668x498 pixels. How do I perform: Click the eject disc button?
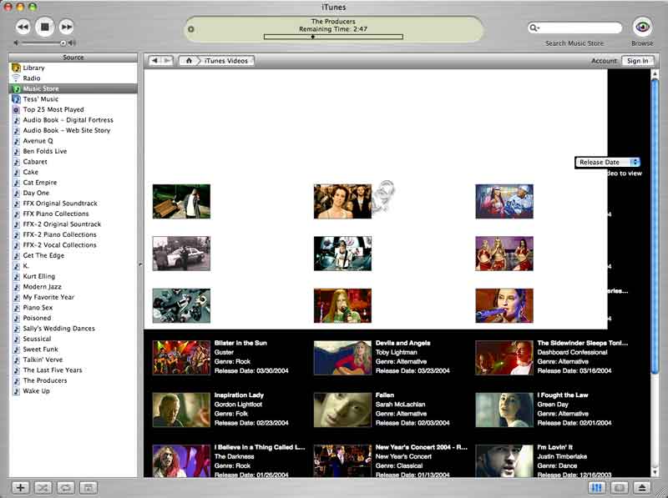point(642,487)
